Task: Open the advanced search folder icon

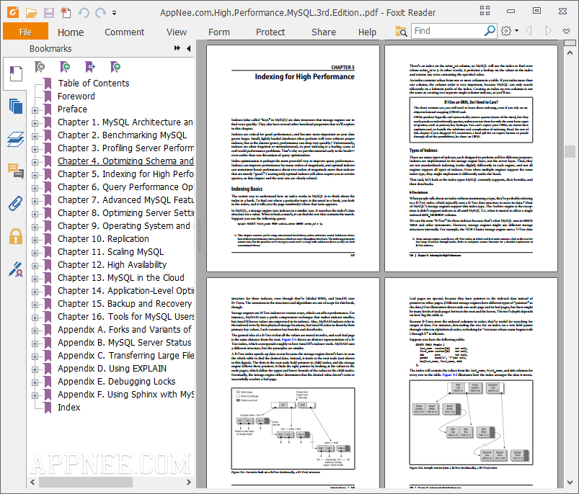Action: (401, 32)
